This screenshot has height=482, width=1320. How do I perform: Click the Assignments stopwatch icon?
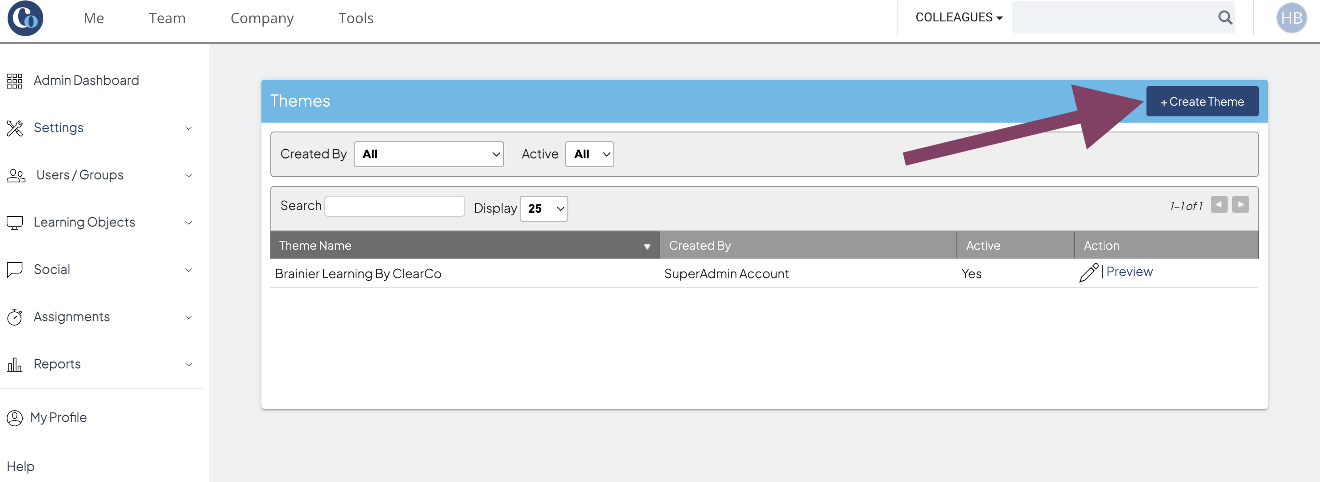point(14,317)
